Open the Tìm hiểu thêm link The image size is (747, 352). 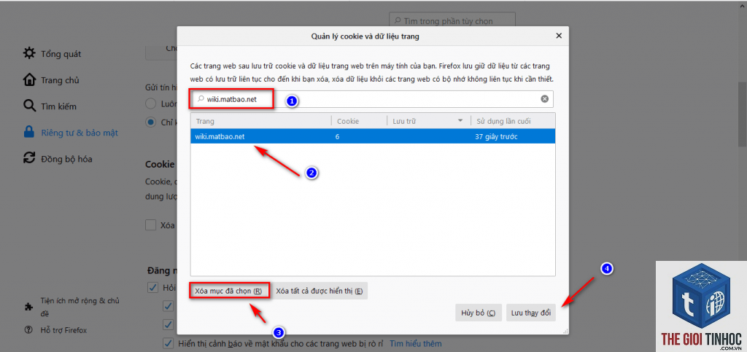click(416, 343)
